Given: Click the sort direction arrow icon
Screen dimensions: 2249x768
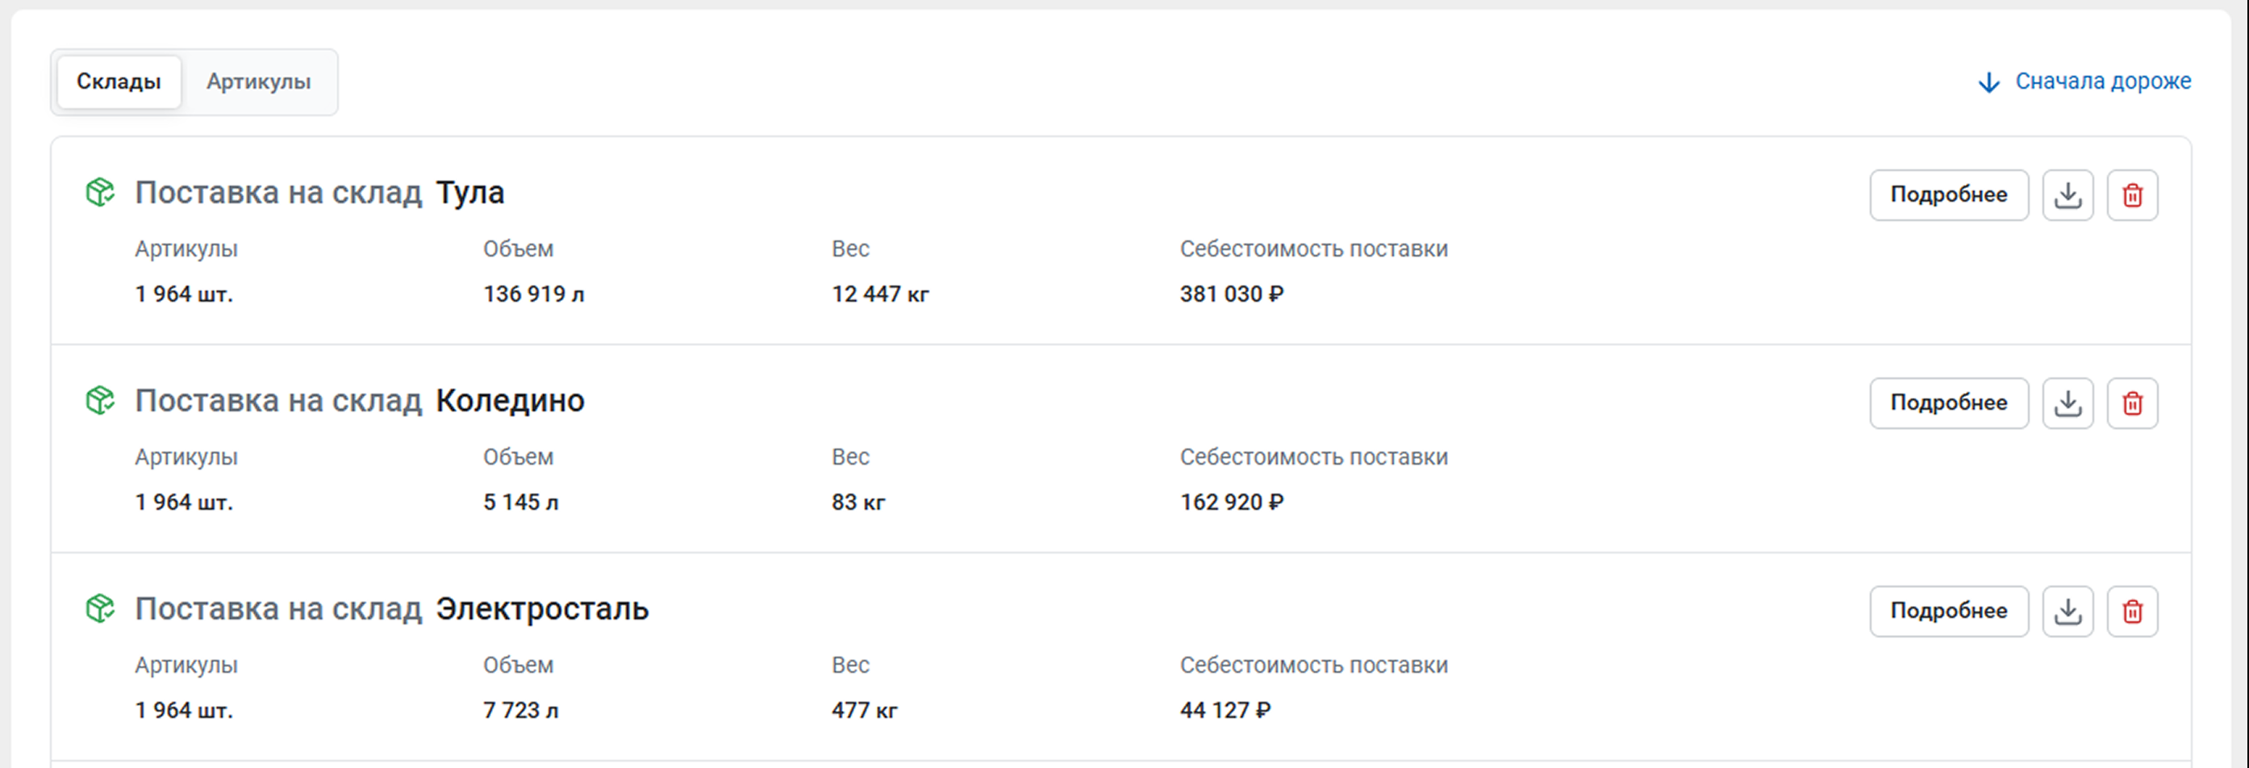Looking at the screenshot, I should click(1988, 82).
